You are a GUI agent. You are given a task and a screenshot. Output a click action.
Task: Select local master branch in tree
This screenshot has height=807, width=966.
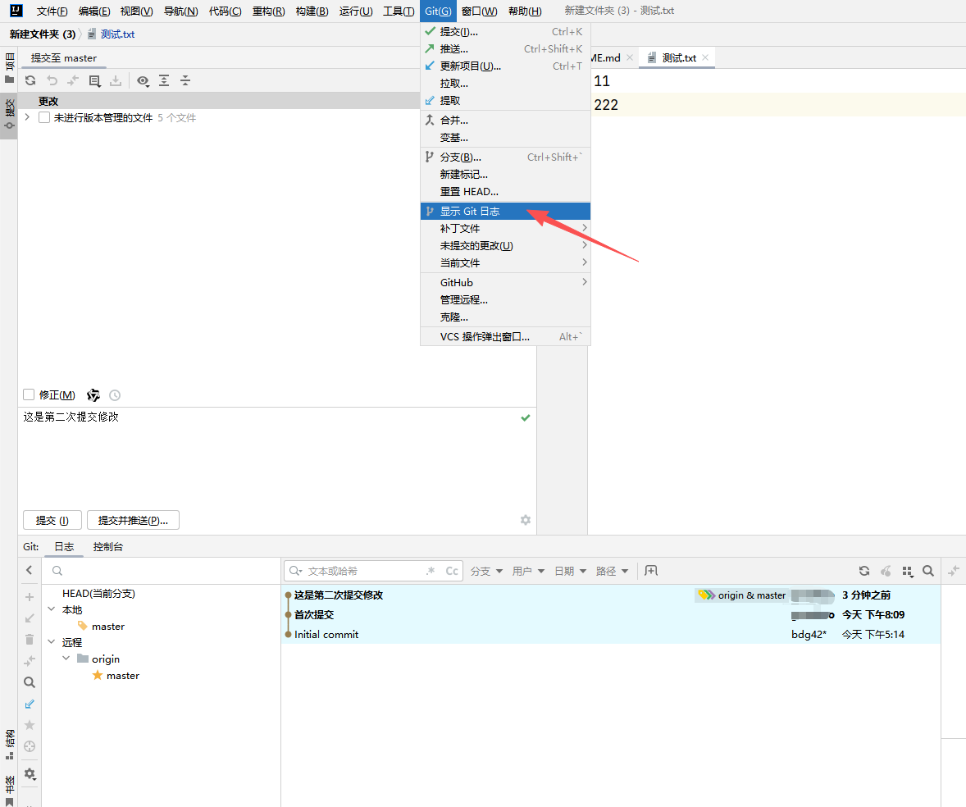pos(107,626)
